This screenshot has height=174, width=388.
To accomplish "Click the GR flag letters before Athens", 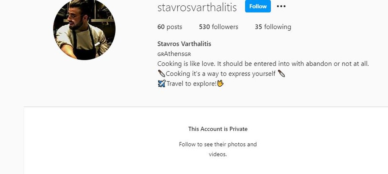I will pyautogui.click(x=161, y=54).
